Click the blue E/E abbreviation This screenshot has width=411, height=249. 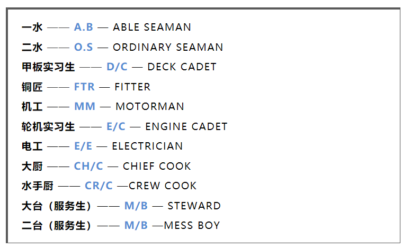(x=83, y=146)
